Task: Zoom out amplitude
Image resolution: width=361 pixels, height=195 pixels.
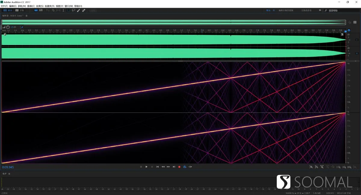Action: 316,167
